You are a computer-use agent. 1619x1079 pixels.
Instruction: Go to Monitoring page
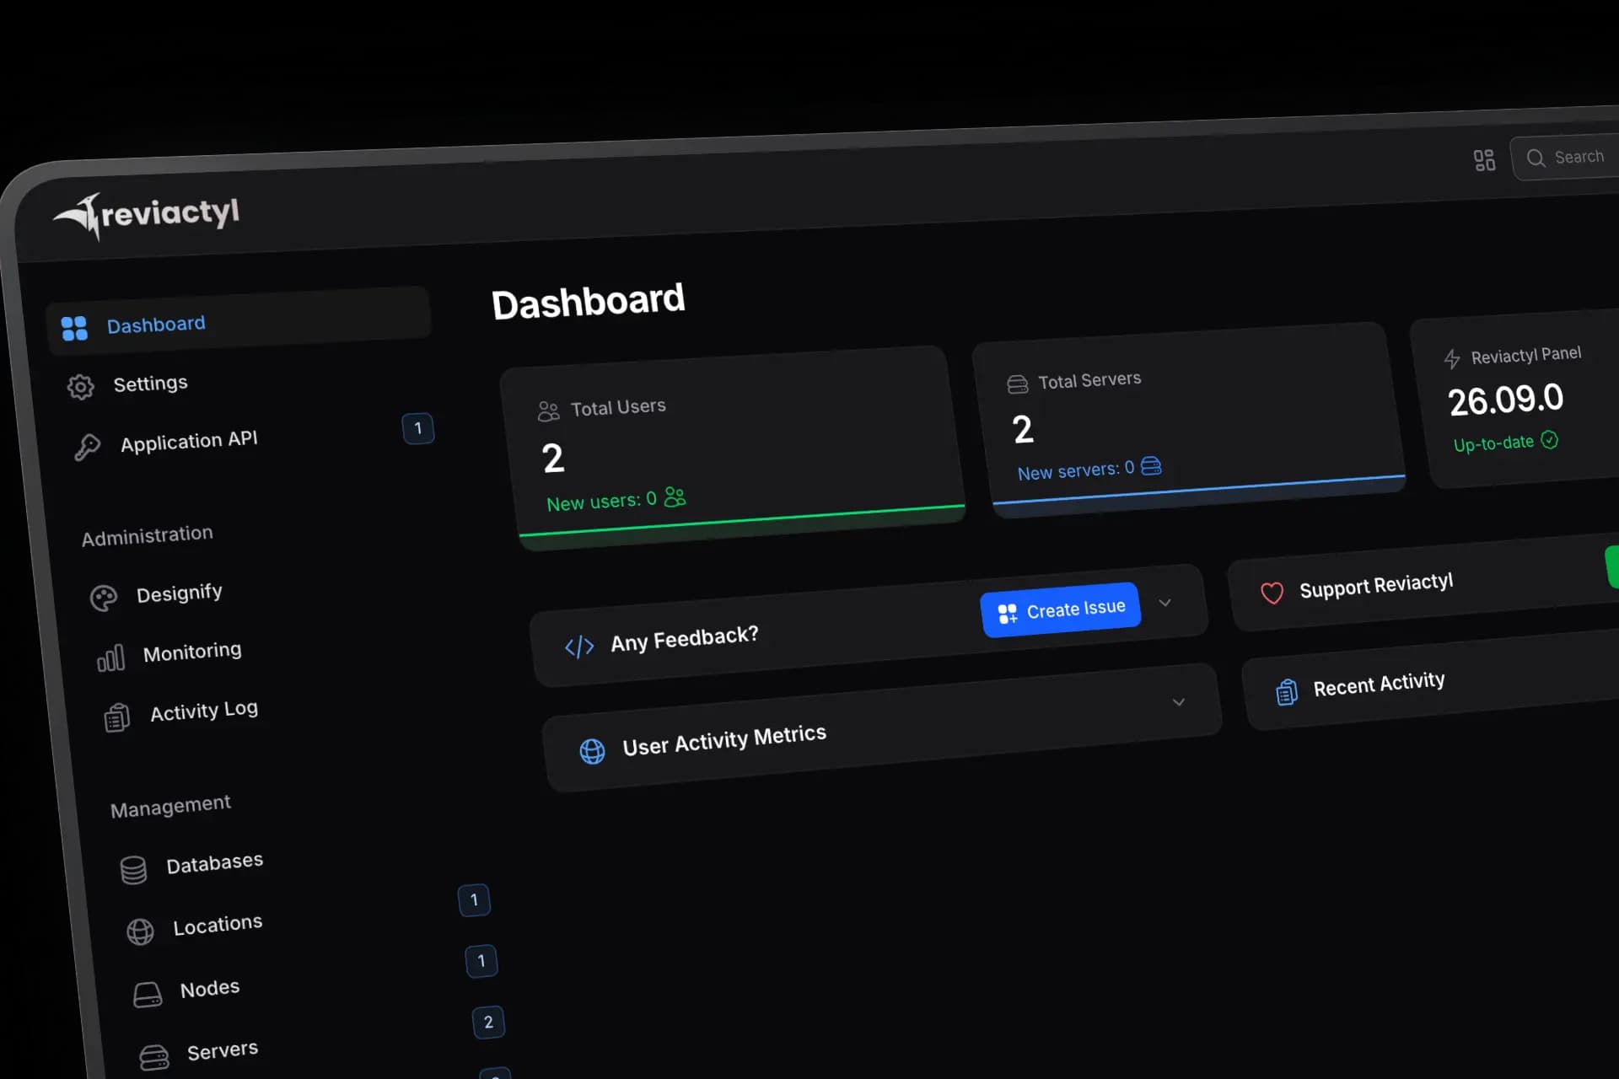click(192, 652)
